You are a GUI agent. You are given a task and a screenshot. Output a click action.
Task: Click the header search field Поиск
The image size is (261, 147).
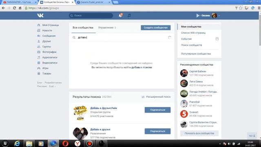pos(91,16)
